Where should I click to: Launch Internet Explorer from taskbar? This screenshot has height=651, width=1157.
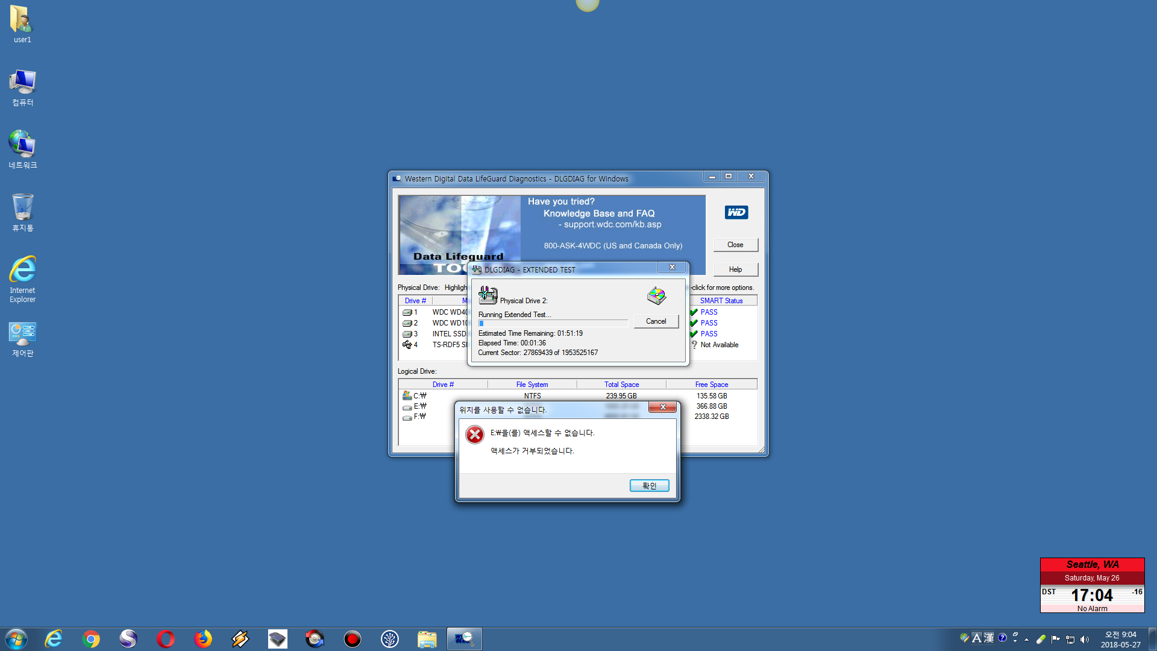[x=54, y=639]
